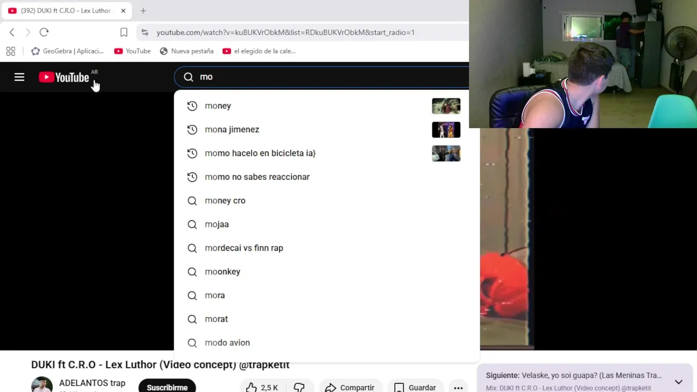Choose the 'mona jimenez' suggestion

[x=327, y=130]
